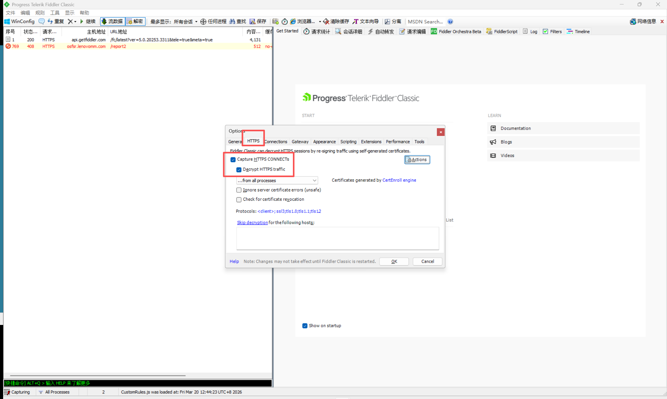Click the skip decryption hosts text box
The height and width of the screenshot is (399, 667).
tap(337, 238)
